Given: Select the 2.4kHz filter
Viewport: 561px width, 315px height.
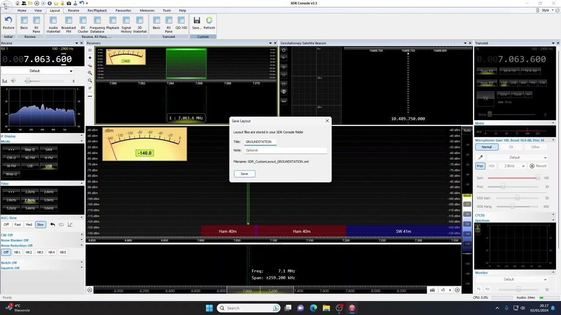Looking at the screenshot, I should tap(49, 192).
